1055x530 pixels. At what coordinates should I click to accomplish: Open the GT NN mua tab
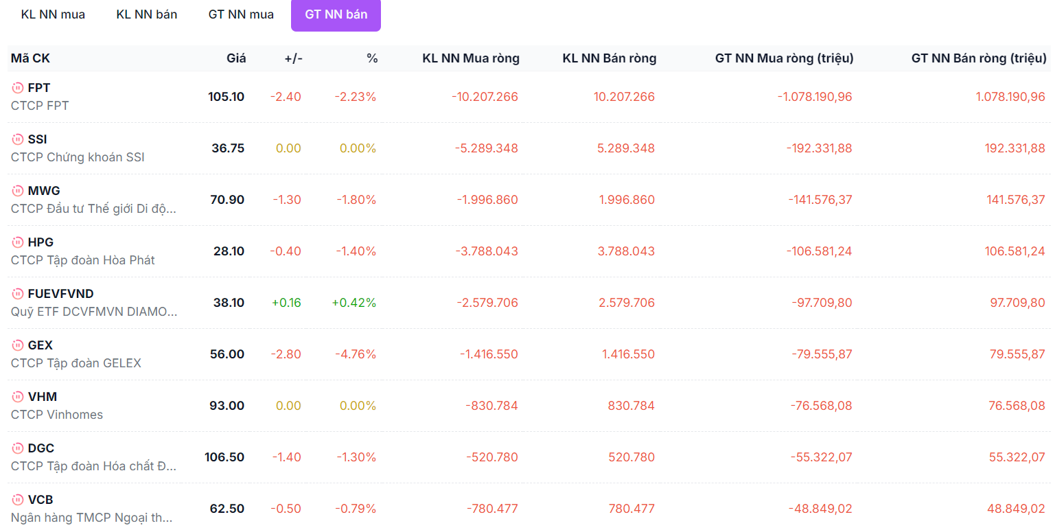(x=241, y=14)
